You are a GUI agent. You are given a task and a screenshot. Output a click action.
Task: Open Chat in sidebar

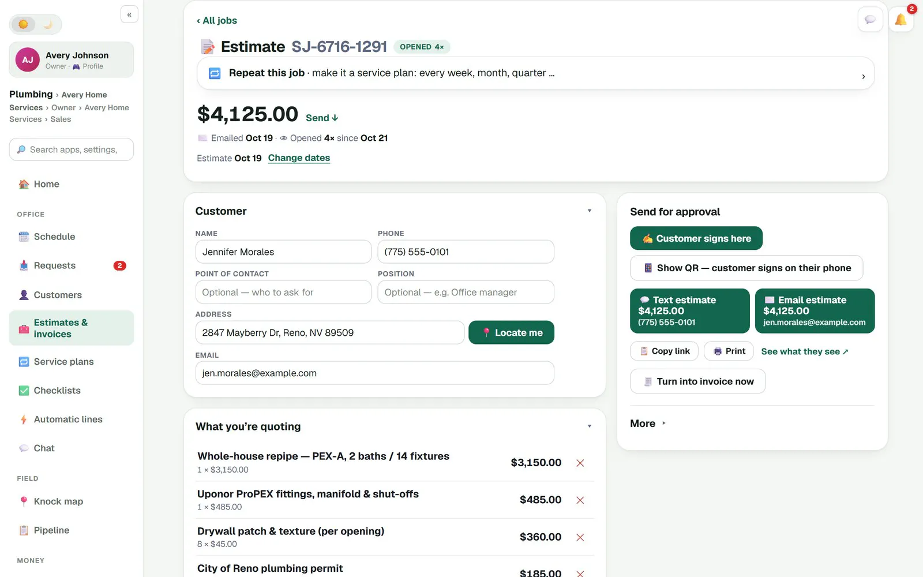coord(72,448)
